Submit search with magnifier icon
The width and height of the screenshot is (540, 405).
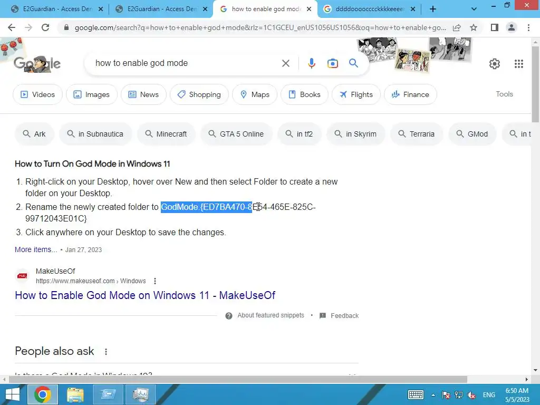(x=353, y=63)
